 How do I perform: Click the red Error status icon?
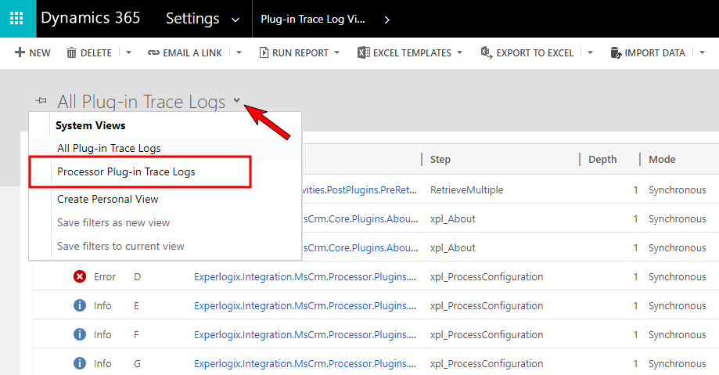coord(80,276)
